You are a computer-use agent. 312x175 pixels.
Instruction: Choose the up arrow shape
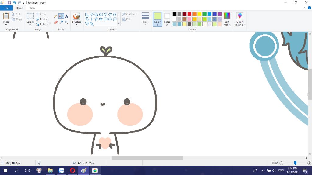(115, 15)
